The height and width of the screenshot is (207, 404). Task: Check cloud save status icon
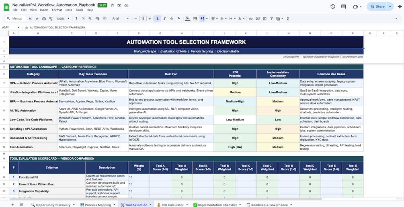pos(126,5)
